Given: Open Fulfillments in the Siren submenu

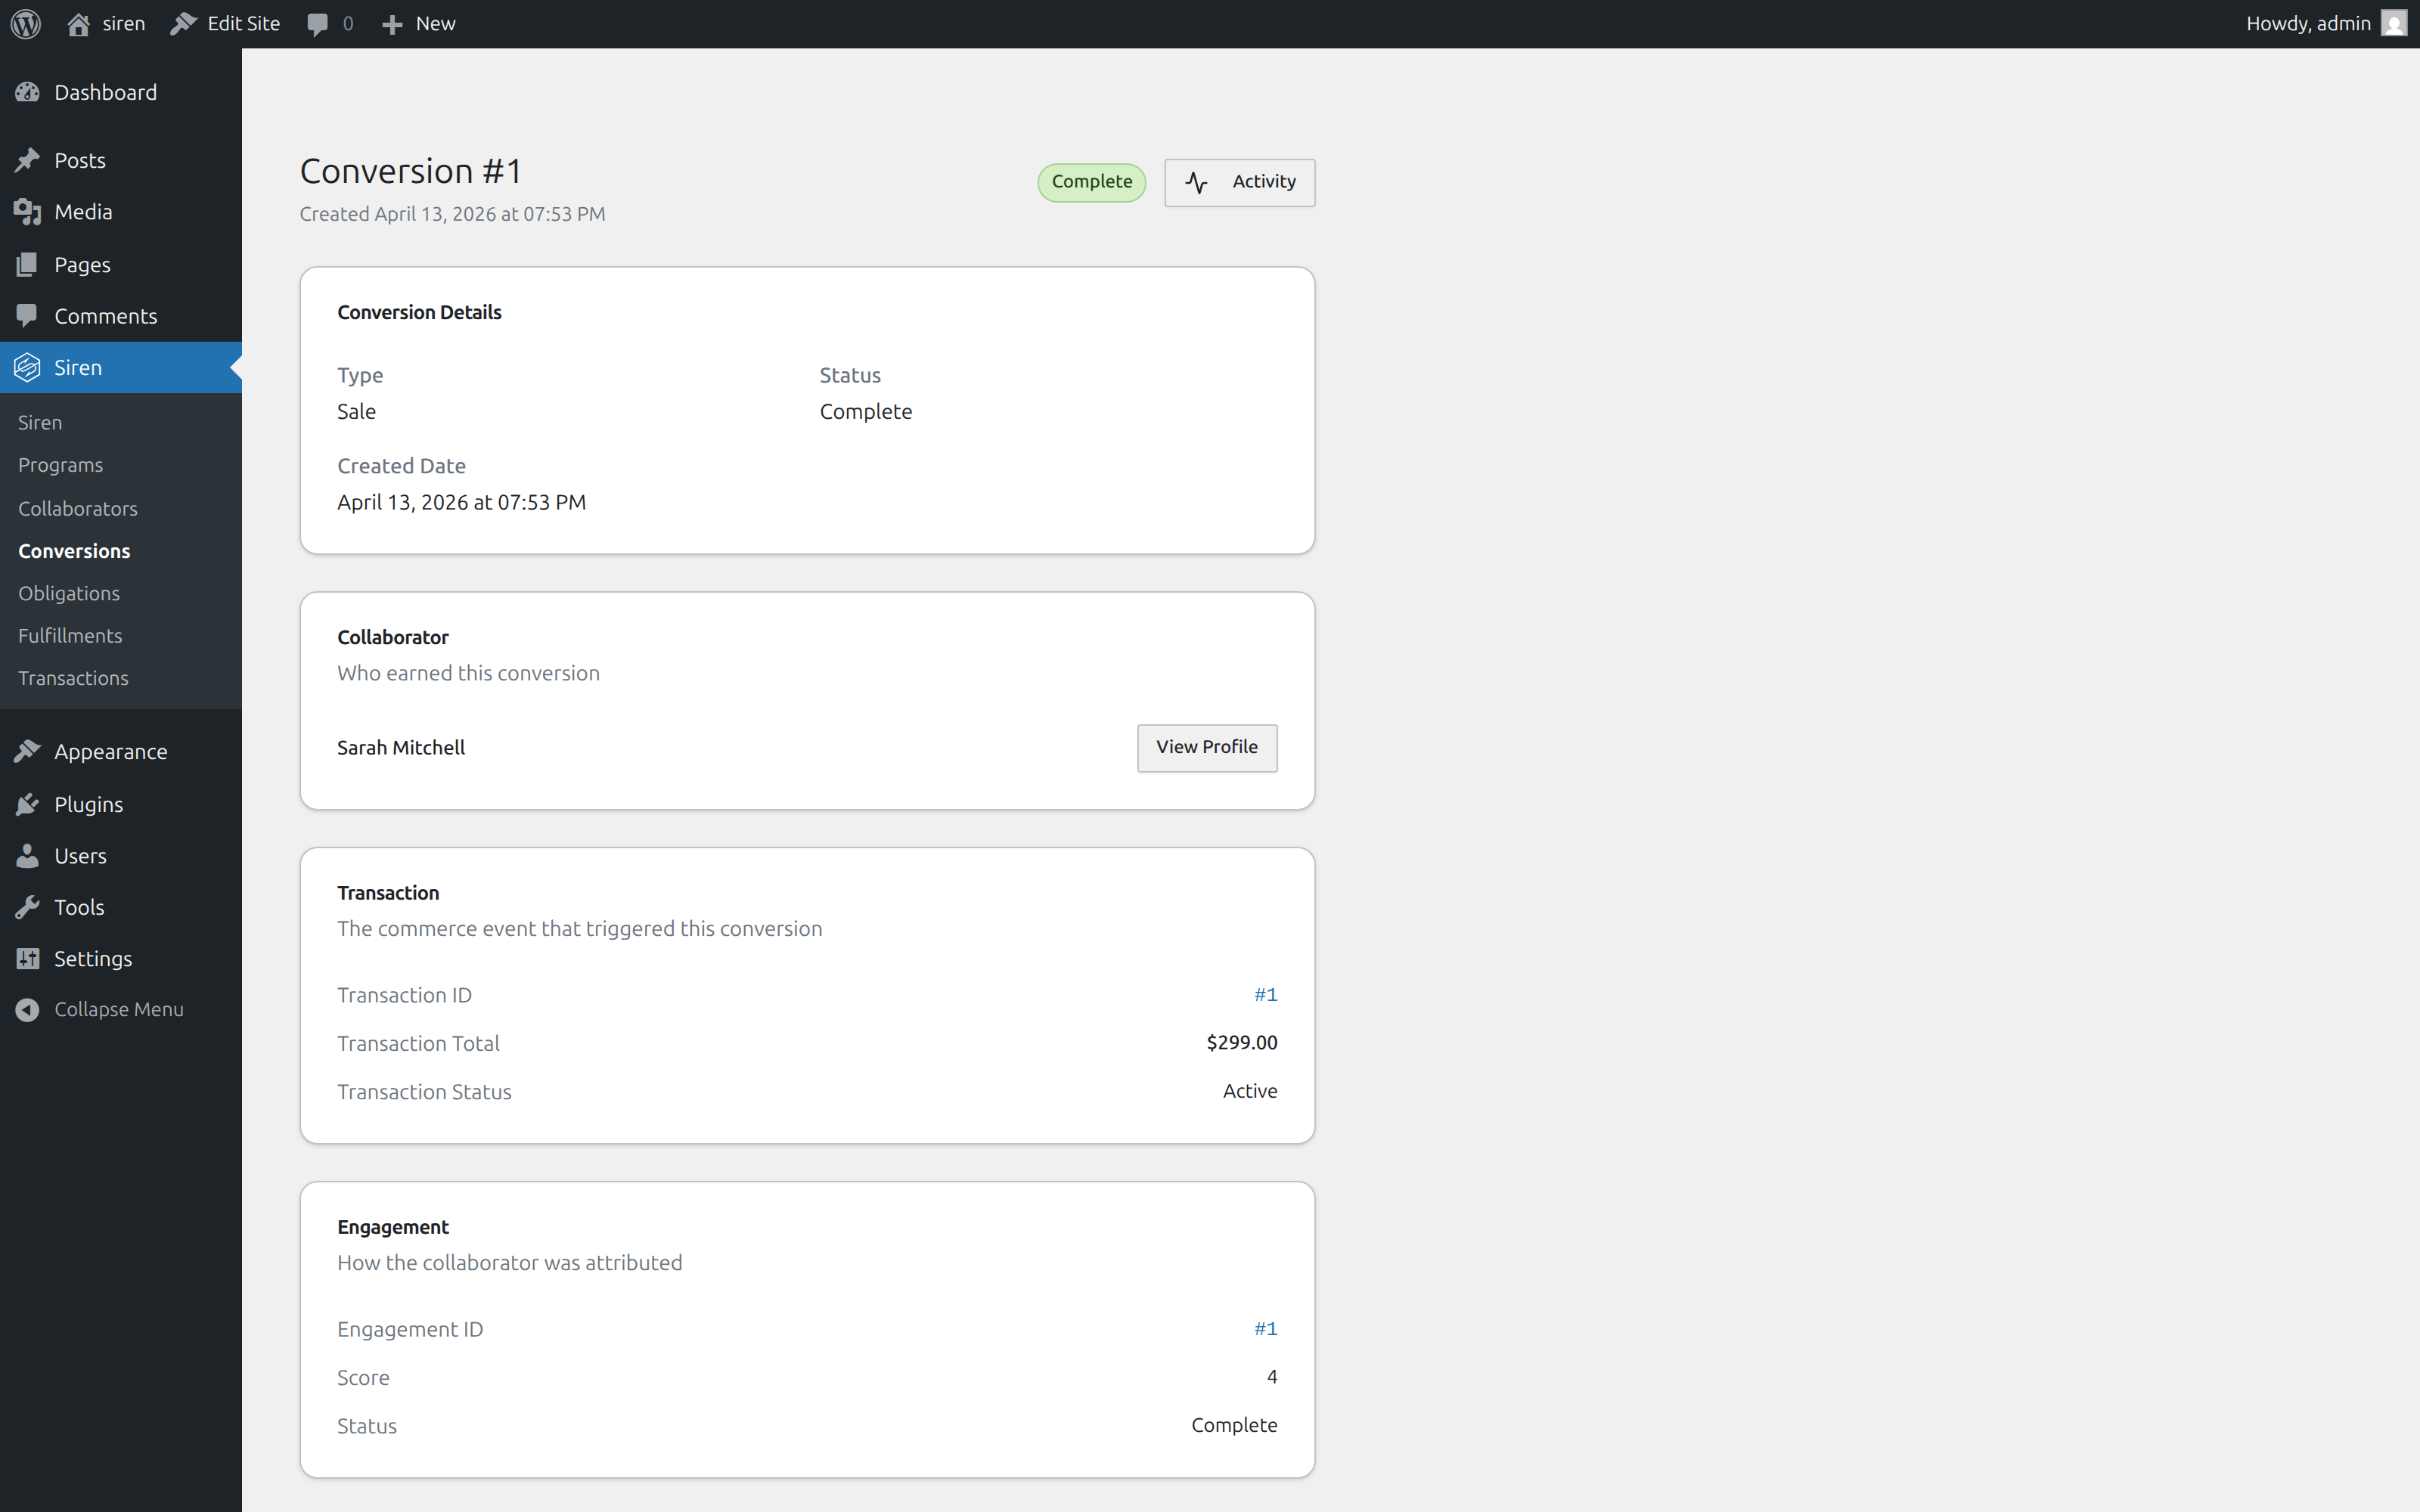Looking at the screenshot, I should click(70, 636).
